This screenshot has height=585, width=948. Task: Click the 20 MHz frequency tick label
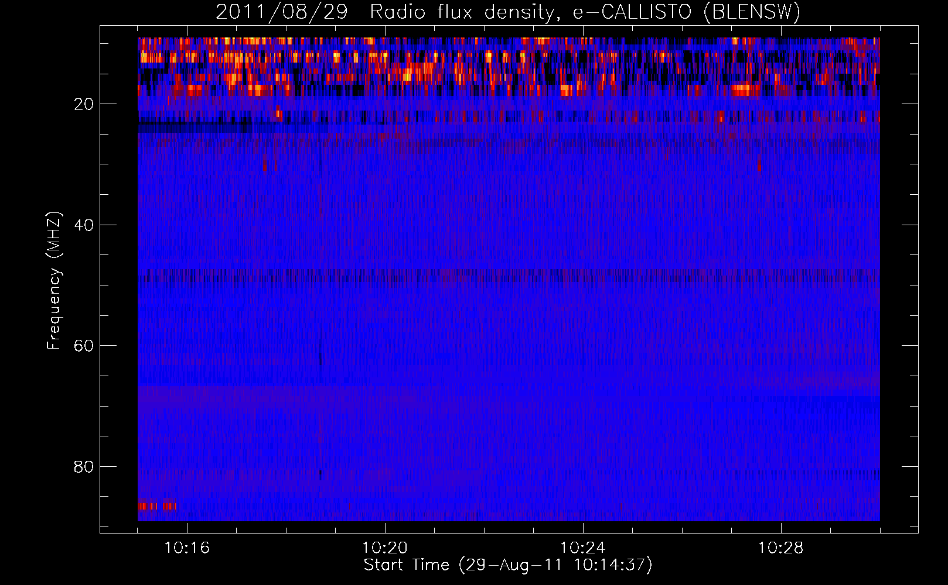click(x=84, y=104)
